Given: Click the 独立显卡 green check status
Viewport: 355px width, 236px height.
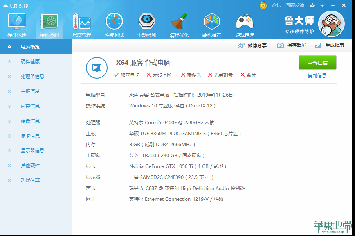Looking at the screenshot, I should 127,75.
